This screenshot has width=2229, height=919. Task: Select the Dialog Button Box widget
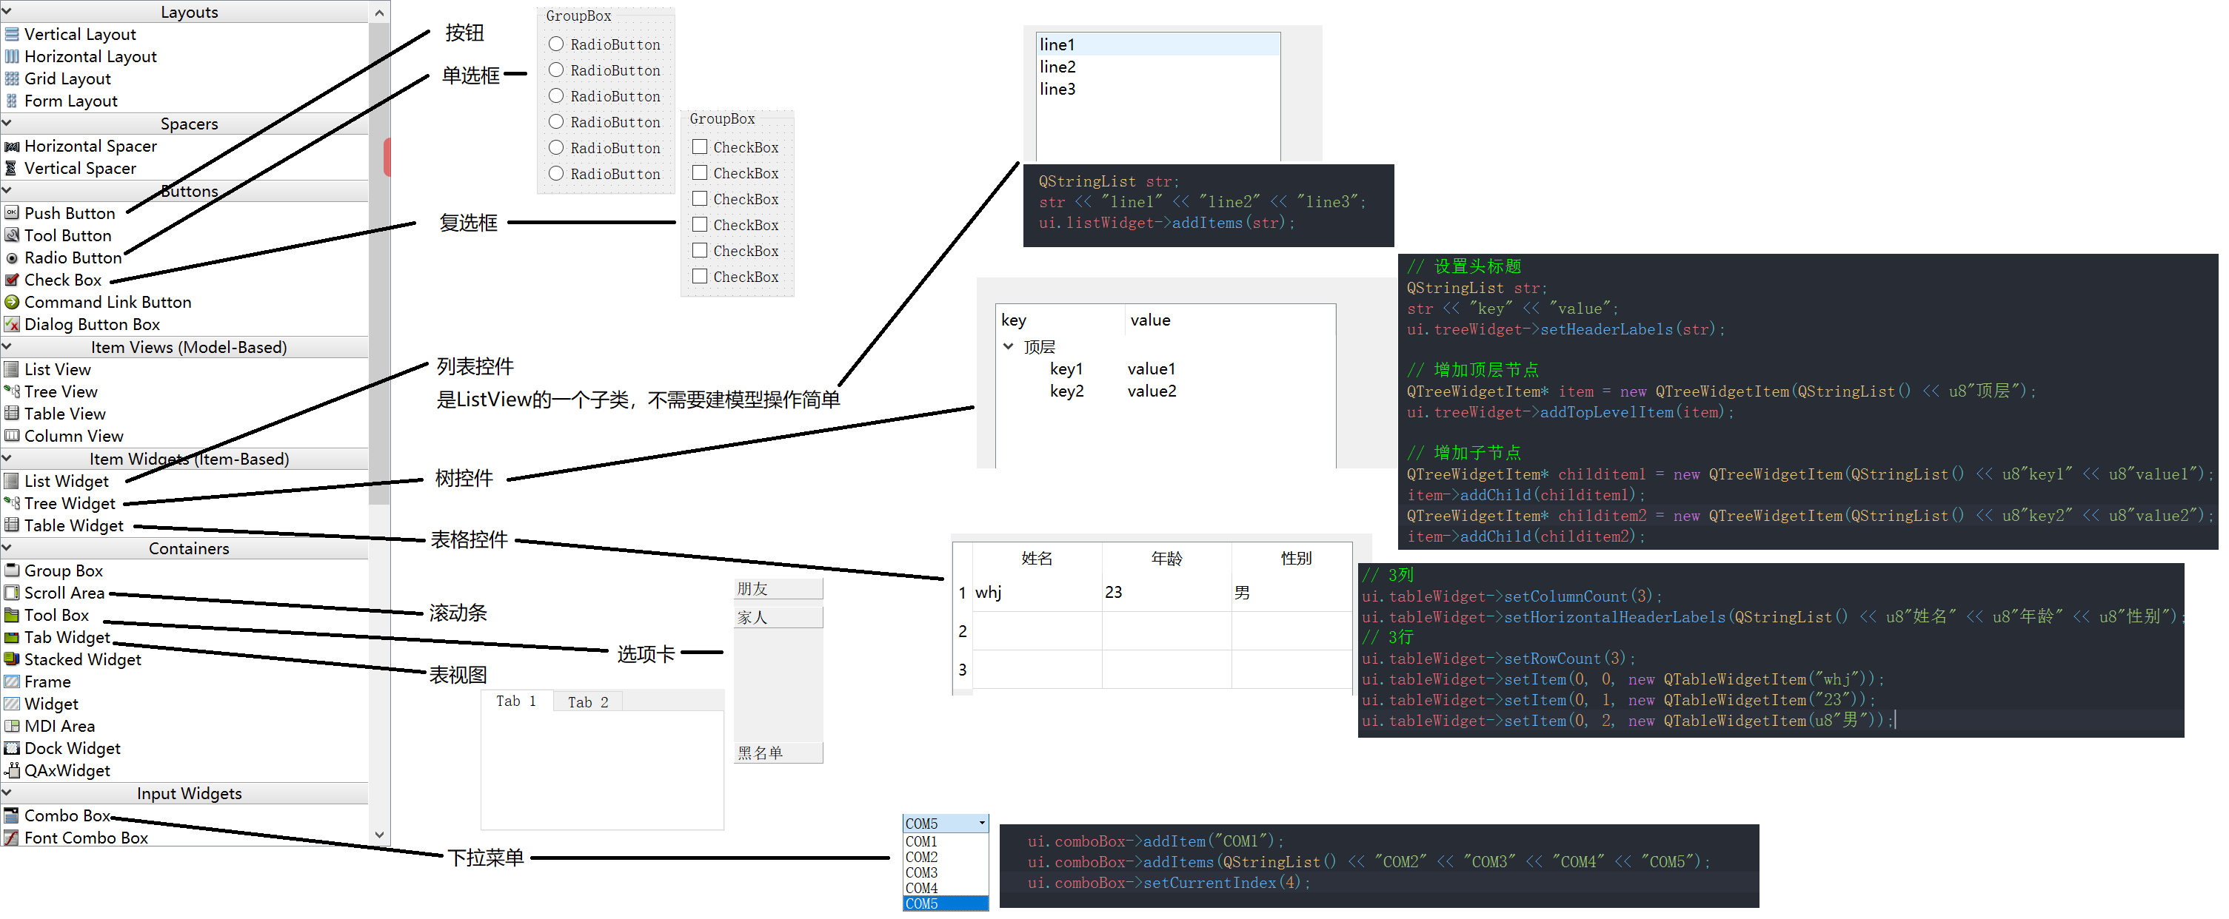pos(82,325)
